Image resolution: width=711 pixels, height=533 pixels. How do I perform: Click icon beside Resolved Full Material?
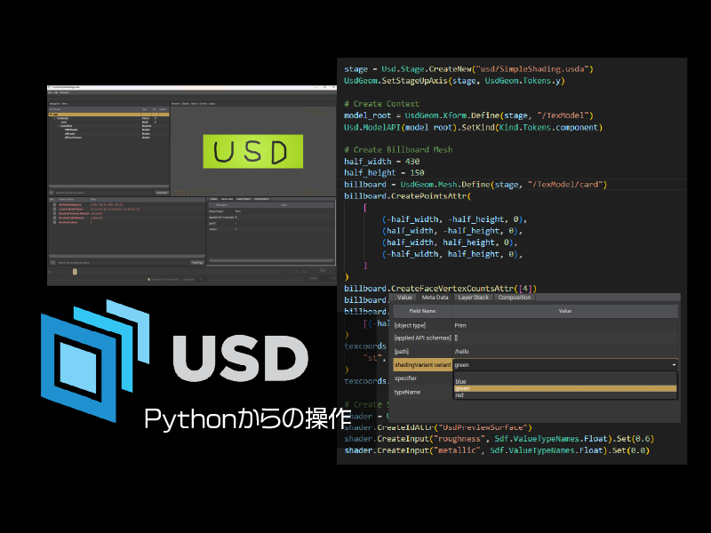coord(52,219)
